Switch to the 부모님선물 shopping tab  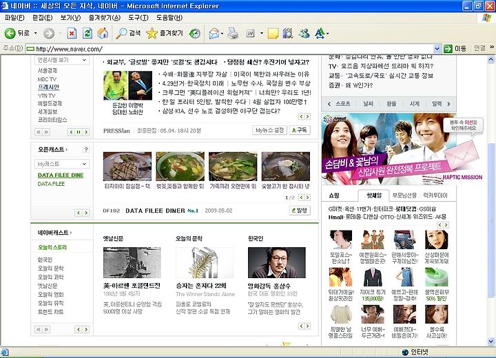404,196
